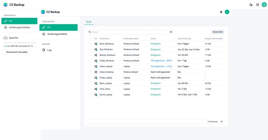Click the cloud Speicher icon
This screenshot has height=140, width=268.
[6, 38]
